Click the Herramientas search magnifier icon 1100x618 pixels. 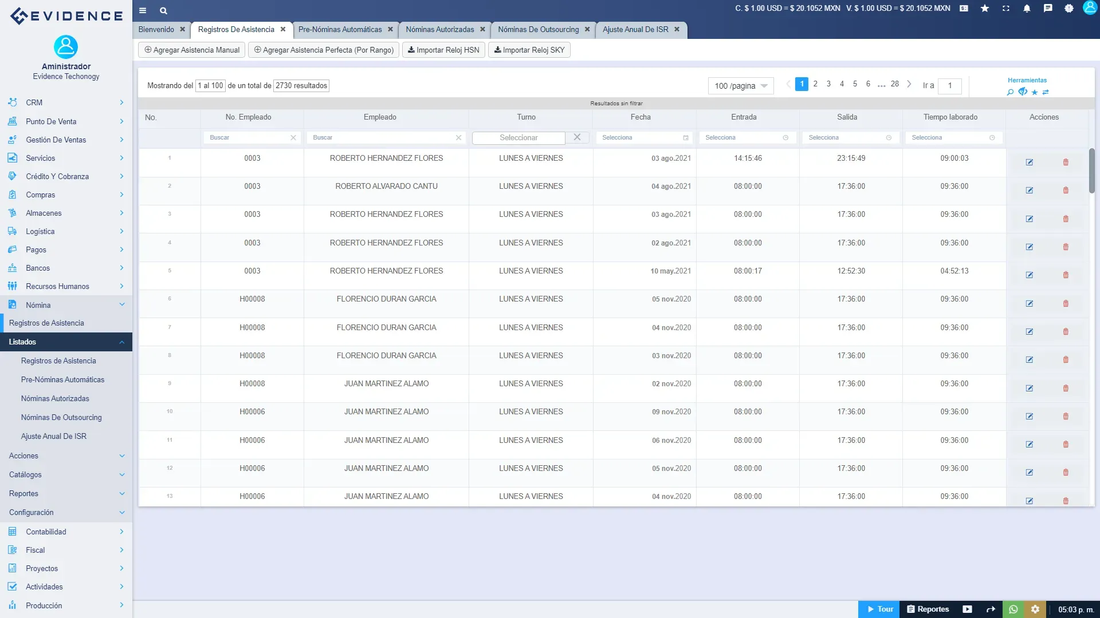point(1010,92)
